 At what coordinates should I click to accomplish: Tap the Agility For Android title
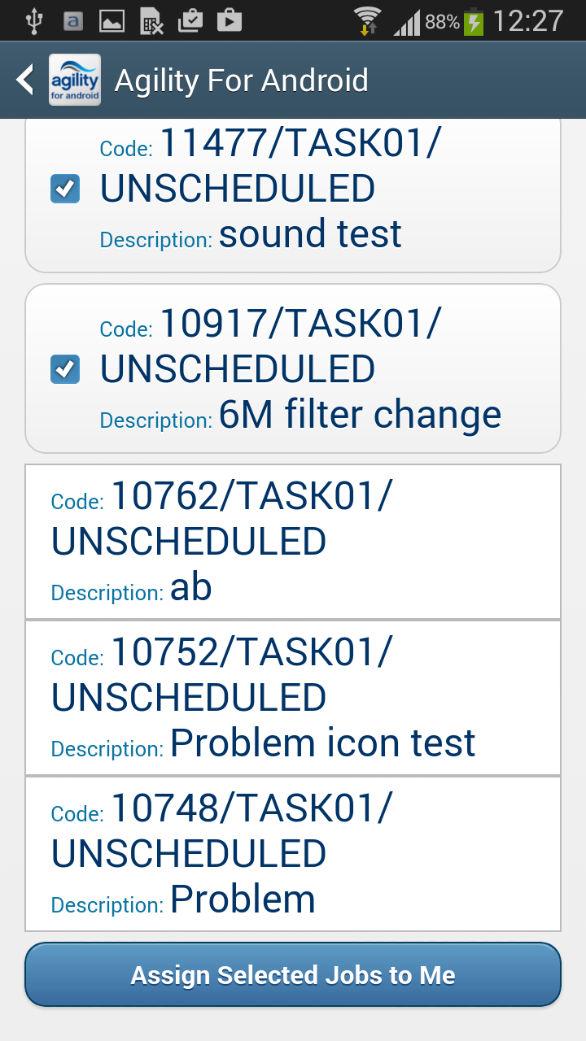(242, 81)
